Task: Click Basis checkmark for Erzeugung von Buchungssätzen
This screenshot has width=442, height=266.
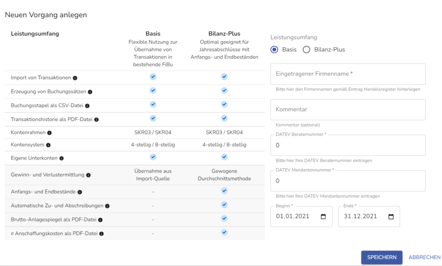Action: 153,91
